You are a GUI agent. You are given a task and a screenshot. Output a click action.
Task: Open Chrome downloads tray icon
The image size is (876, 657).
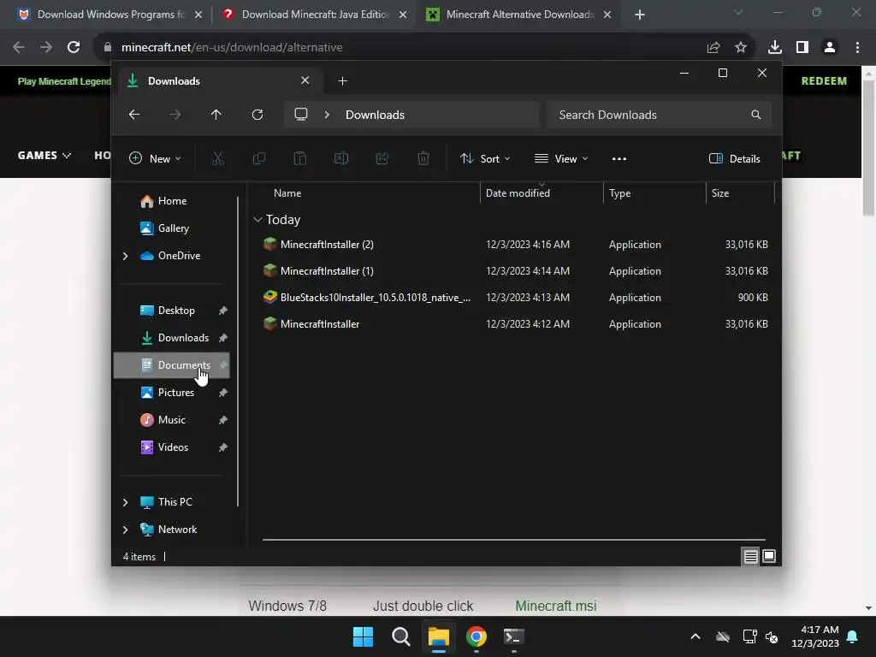[775, 48]
